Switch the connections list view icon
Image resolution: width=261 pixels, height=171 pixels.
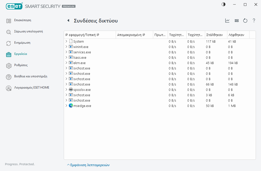[x=237, y=21]
